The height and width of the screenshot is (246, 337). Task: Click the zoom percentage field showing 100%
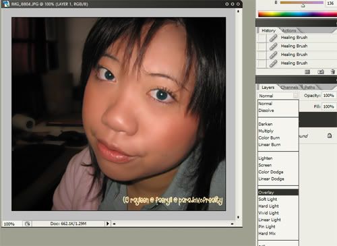[11, 224]
